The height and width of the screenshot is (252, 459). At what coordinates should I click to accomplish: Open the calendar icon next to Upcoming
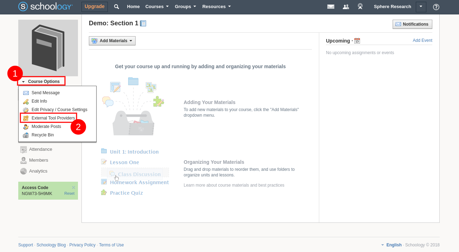click(x=357, y=41)
